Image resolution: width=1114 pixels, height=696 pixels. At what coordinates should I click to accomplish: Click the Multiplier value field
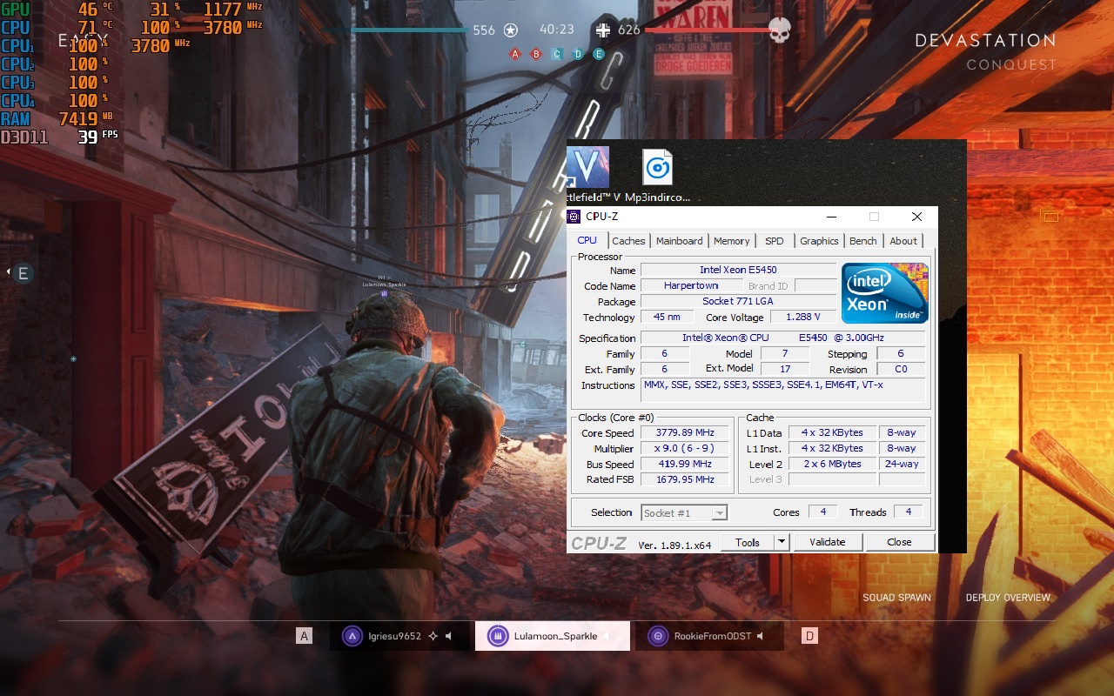pyautogui.click(x=685, y=448)
